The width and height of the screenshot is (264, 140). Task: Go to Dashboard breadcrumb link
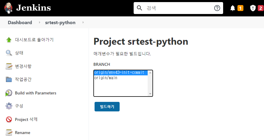[x=20, y=22]
